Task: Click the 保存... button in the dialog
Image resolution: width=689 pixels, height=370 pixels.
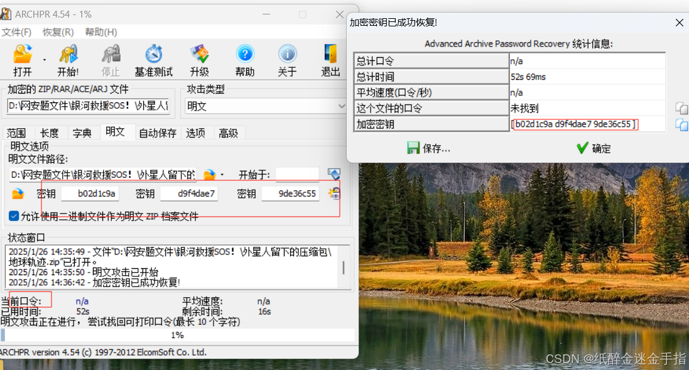Action: click(x=428, y=148)
